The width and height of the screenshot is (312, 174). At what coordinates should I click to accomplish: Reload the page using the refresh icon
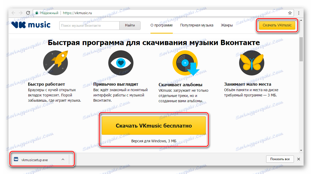pos(28,12)
